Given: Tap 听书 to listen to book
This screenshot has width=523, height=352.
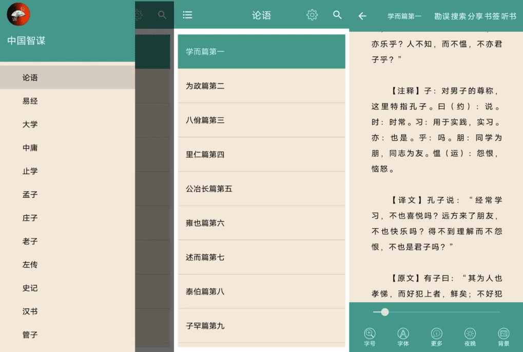Looking at the screenshot, I should [x=509, y=16].
